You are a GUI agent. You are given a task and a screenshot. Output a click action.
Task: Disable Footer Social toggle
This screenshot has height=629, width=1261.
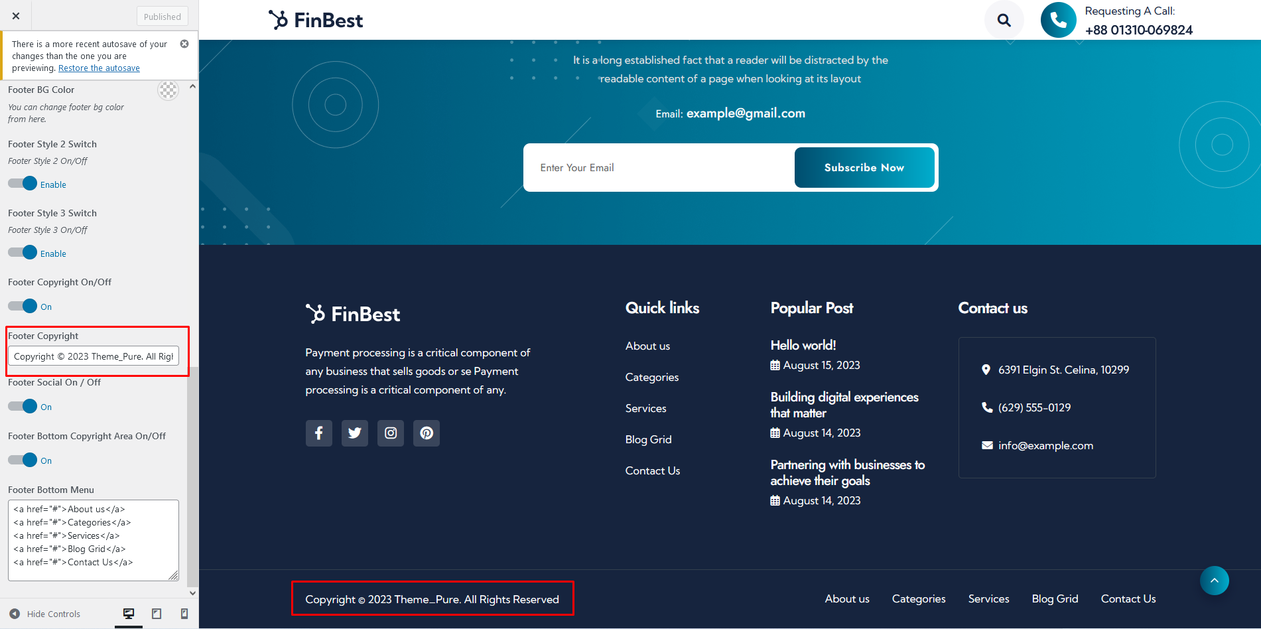(x=23, y=406)
